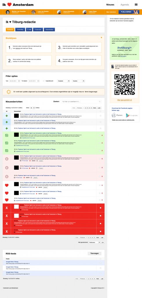Screen dimensions: 142x298
Task: Open the calendar icon in the Tot datum field
Action: [x=39, y=81]
